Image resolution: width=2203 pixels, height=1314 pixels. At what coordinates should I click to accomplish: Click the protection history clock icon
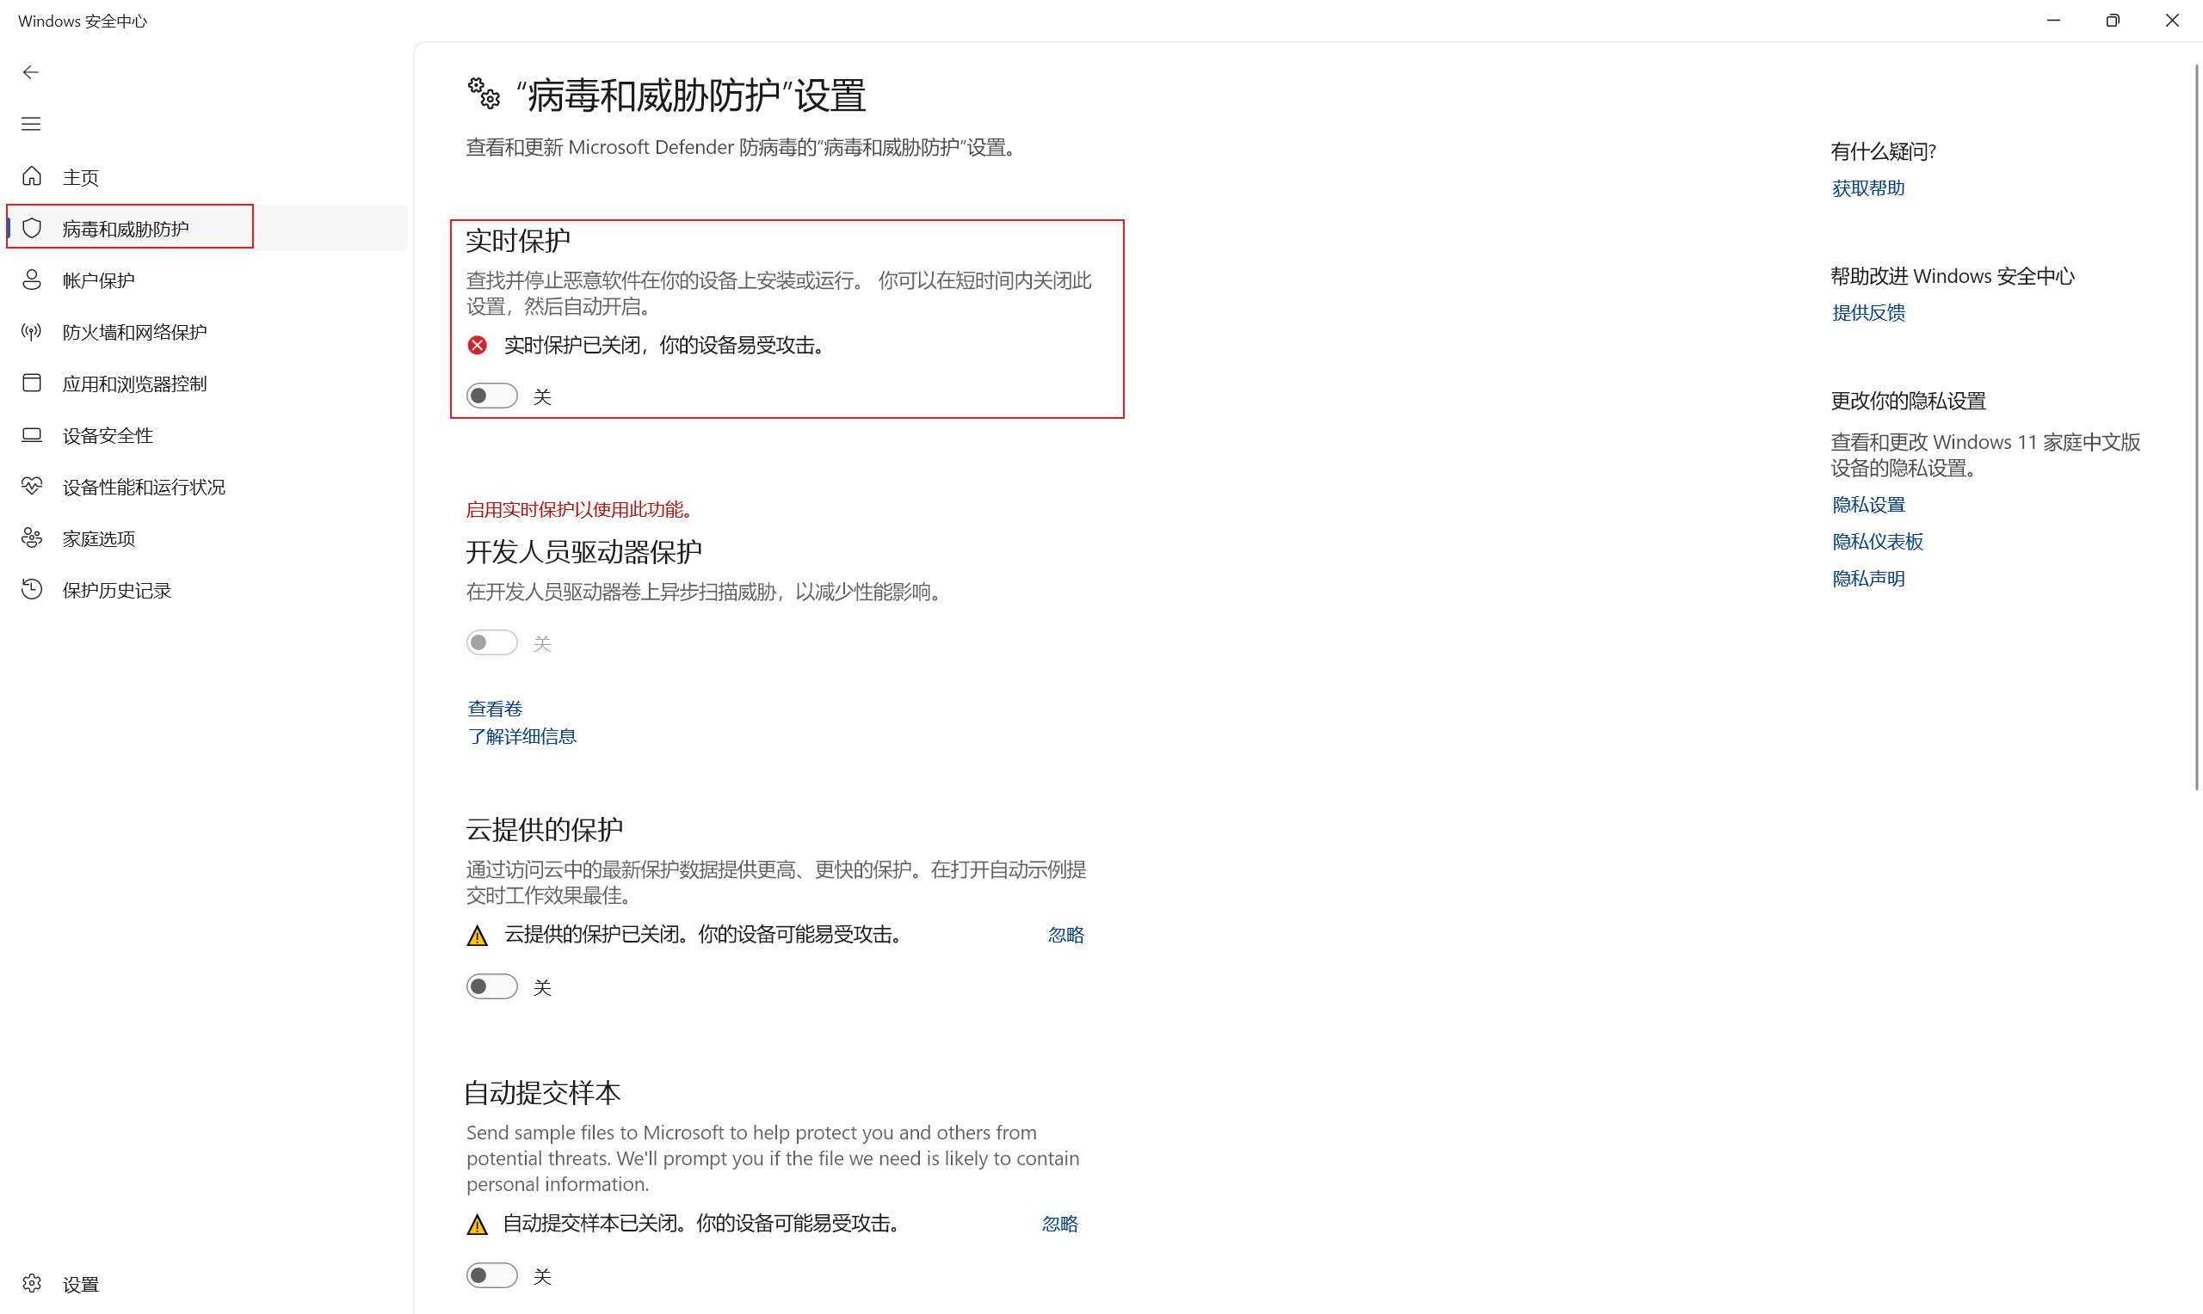(x=32, y=590)
